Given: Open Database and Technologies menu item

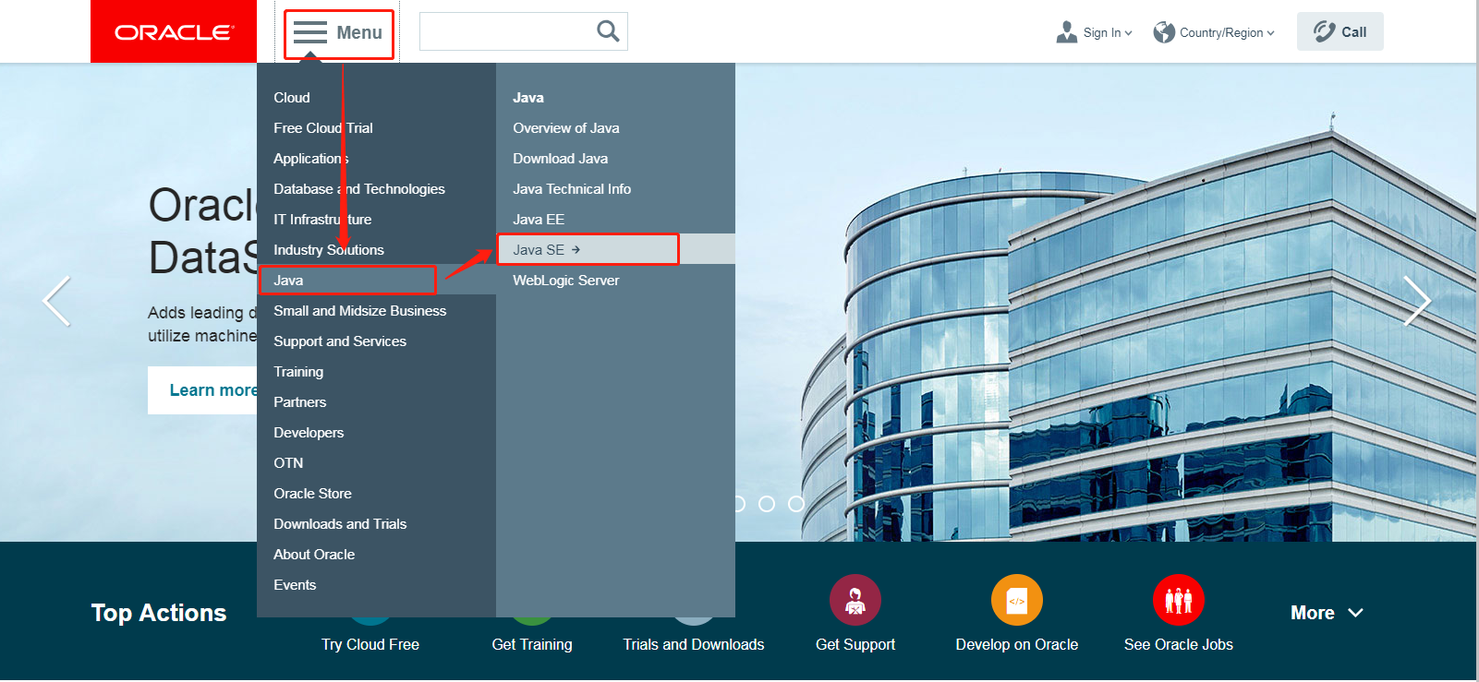Looking at the screenshot, I should [359, 188].
